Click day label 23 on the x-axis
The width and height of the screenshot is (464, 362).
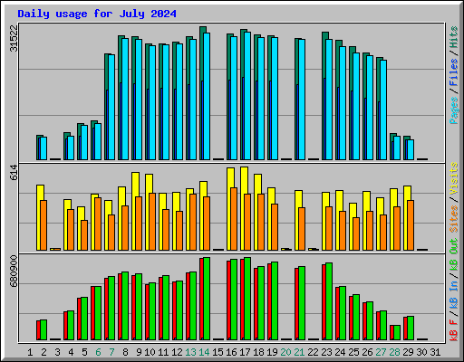coord(326,352)
